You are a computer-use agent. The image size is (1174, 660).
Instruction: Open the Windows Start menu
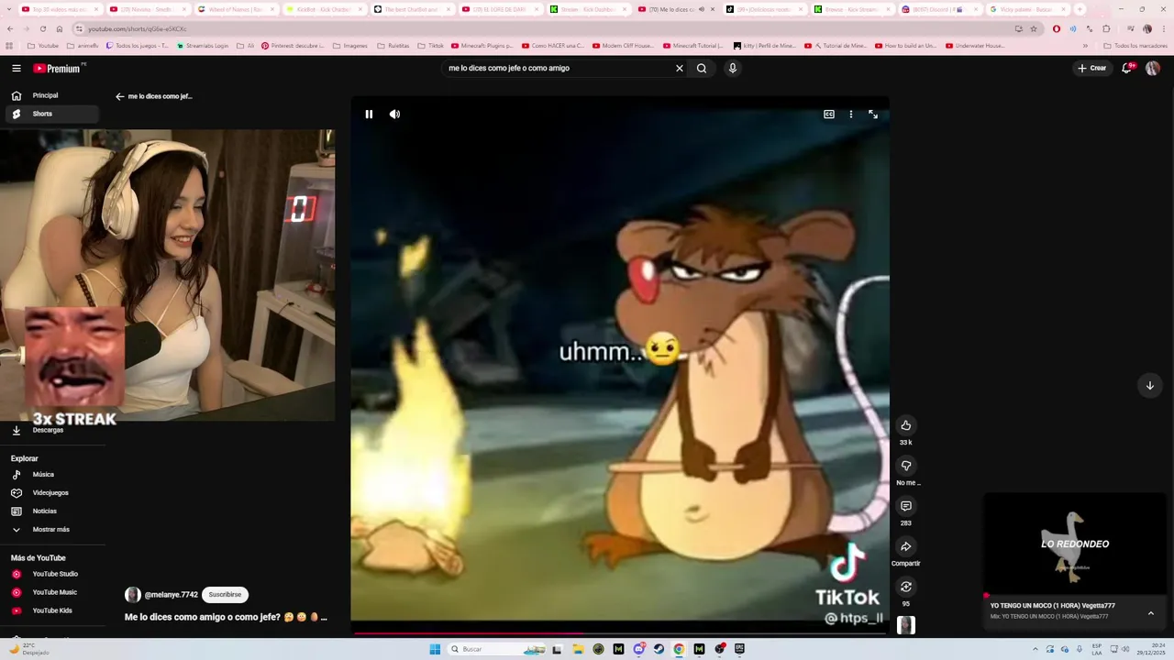click(435, 649)
